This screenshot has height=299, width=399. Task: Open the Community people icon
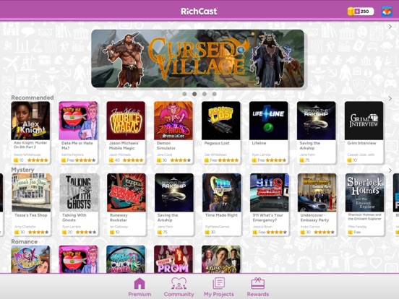click(179, 283)
